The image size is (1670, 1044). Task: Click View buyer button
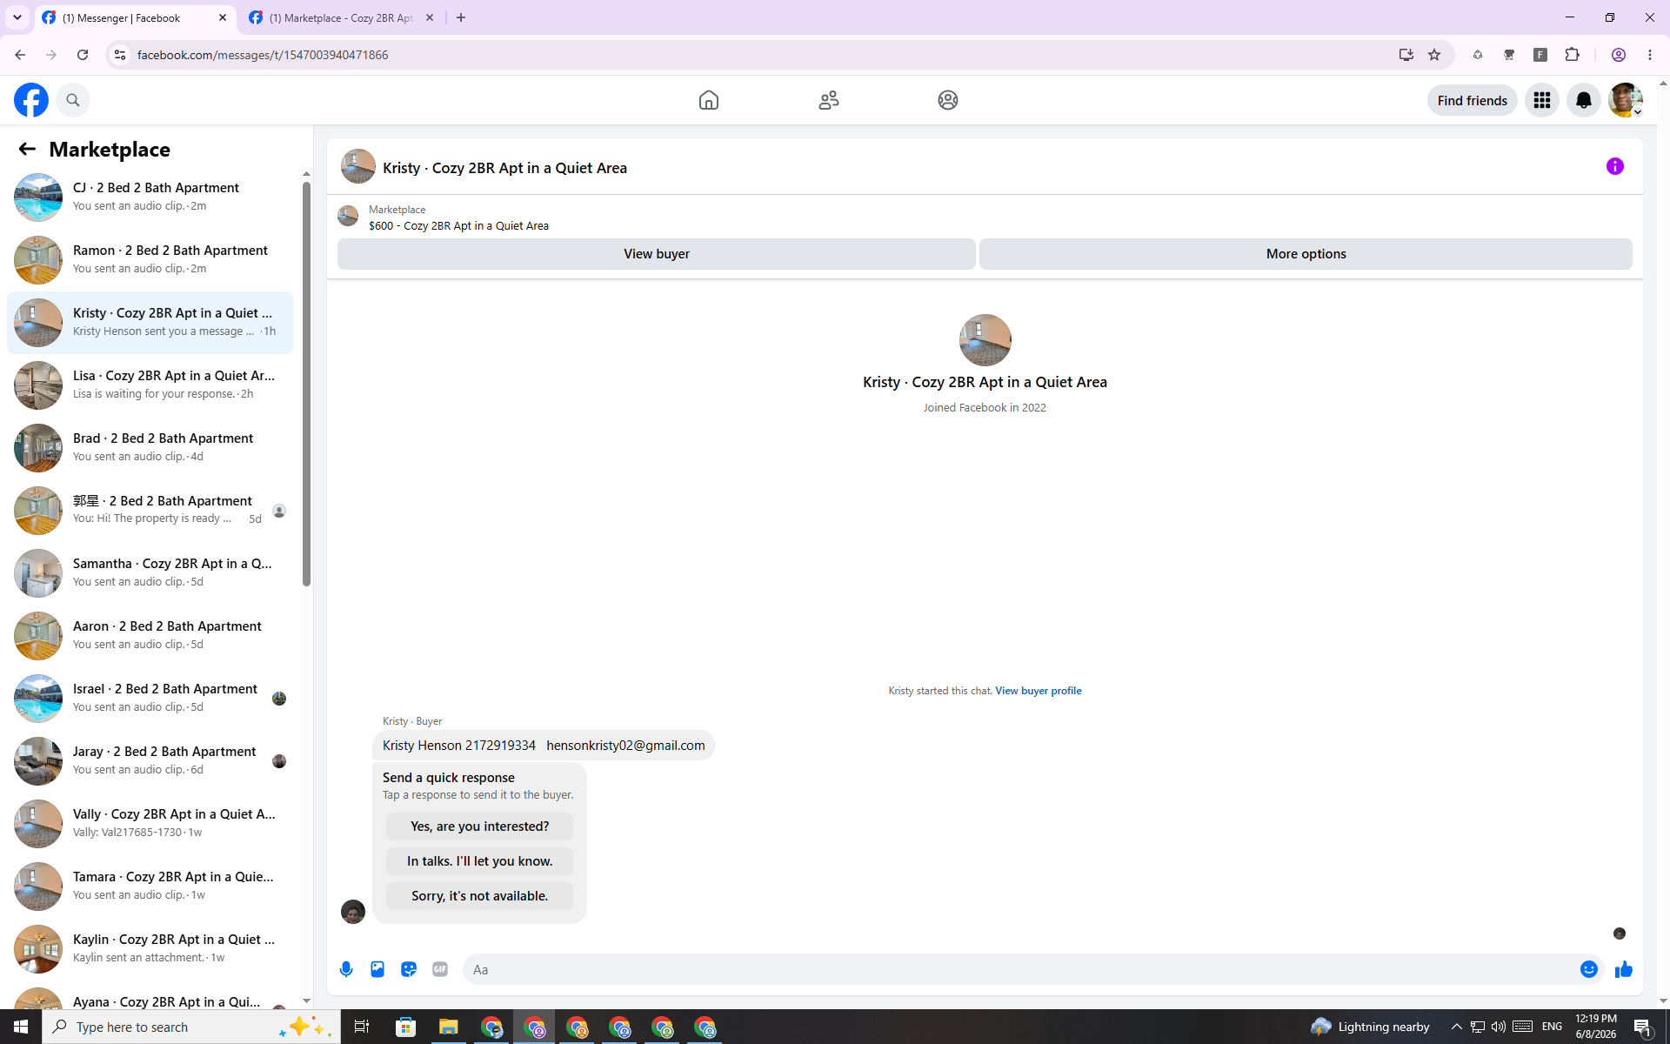click(657, 254)
